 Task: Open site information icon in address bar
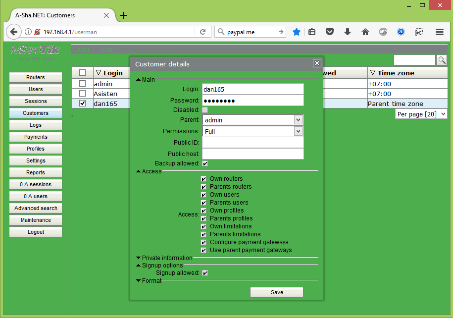[x=28, y=32]
